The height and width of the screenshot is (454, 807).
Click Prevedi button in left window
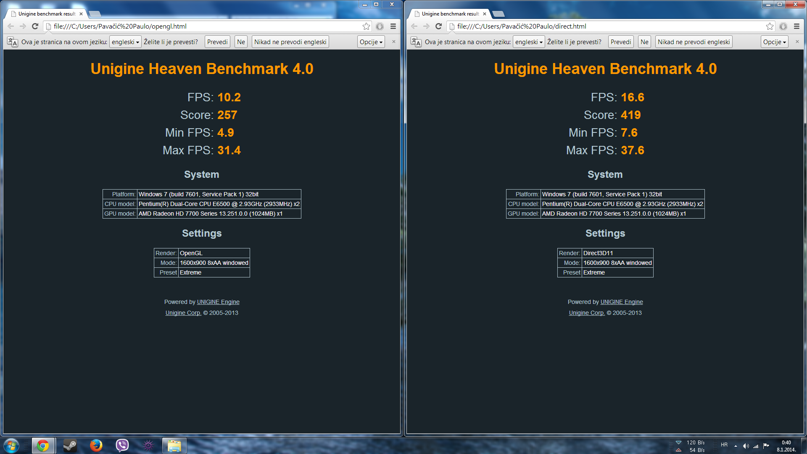(x=217, y=42)
